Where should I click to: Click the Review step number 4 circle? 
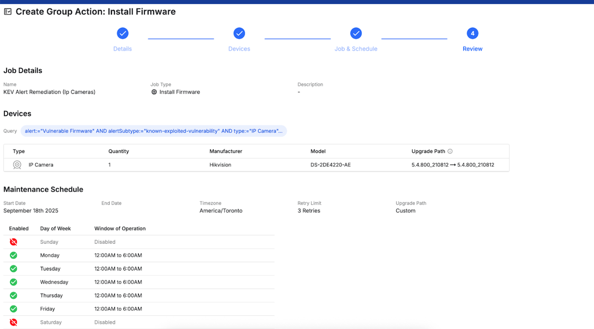click(x=472, y=33)
